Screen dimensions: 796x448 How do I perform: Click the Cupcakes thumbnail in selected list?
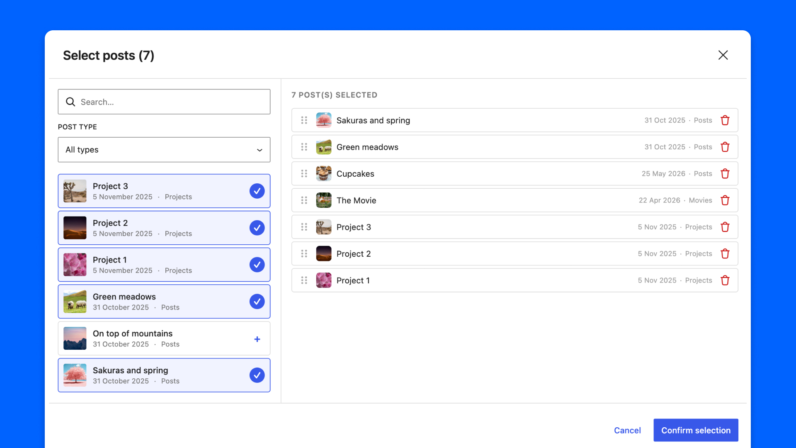pyautogui.click(x=324, y=173)
